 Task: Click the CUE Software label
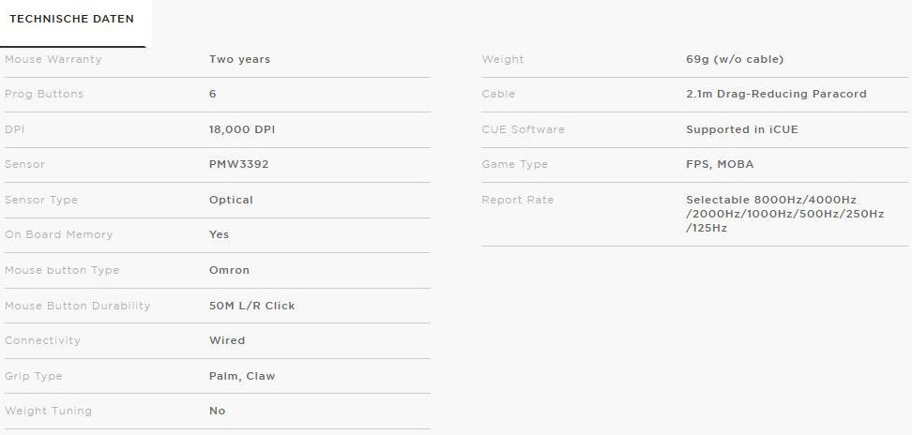[523, 129]
